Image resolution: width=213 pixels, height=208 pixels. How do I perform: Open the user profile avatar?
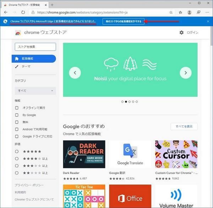[189, 12]
